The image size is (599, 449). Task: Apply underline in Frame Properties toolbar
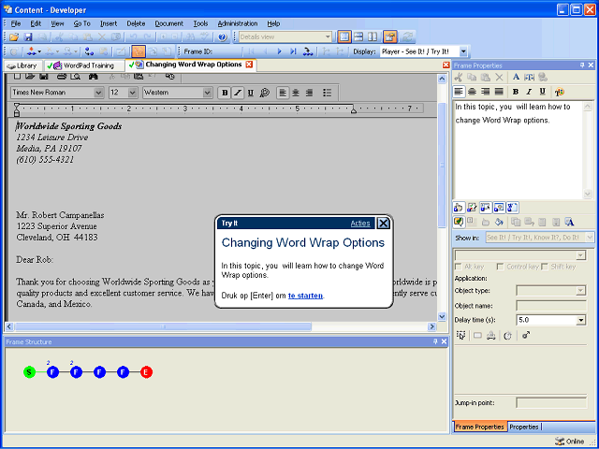click(x=542, y=92)
